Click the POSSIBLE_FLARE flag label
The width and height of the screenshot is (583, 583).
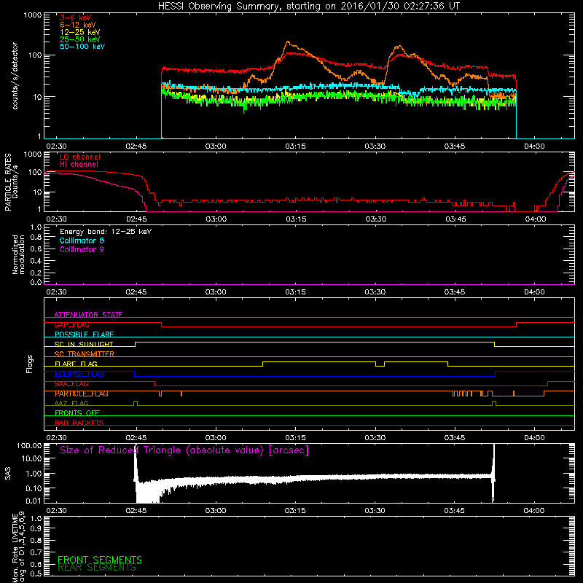[x=84, y=334]
